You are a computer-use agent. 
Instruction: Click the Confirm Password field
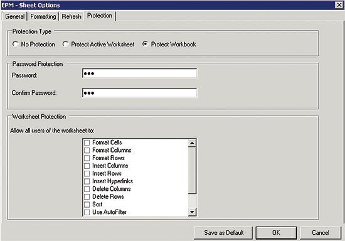(x=139, y=93)
